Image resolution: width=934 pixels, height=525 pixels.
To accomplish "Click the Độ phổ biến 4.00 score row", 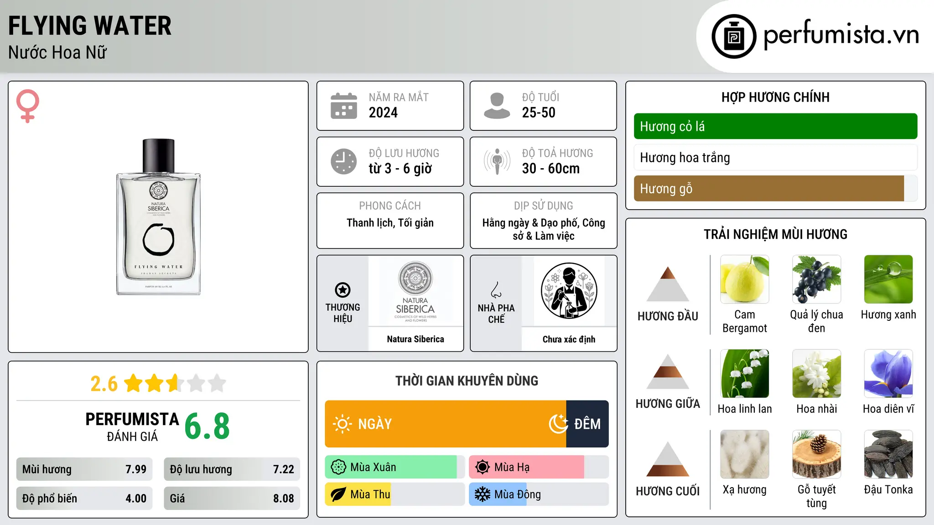I will point(84,498).
